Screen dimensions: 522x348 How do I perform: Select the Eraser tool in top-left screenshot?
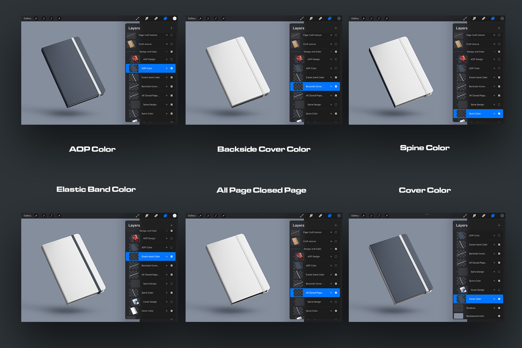156,18
